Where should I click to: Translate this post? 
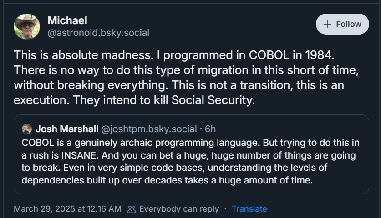[249, 209]
